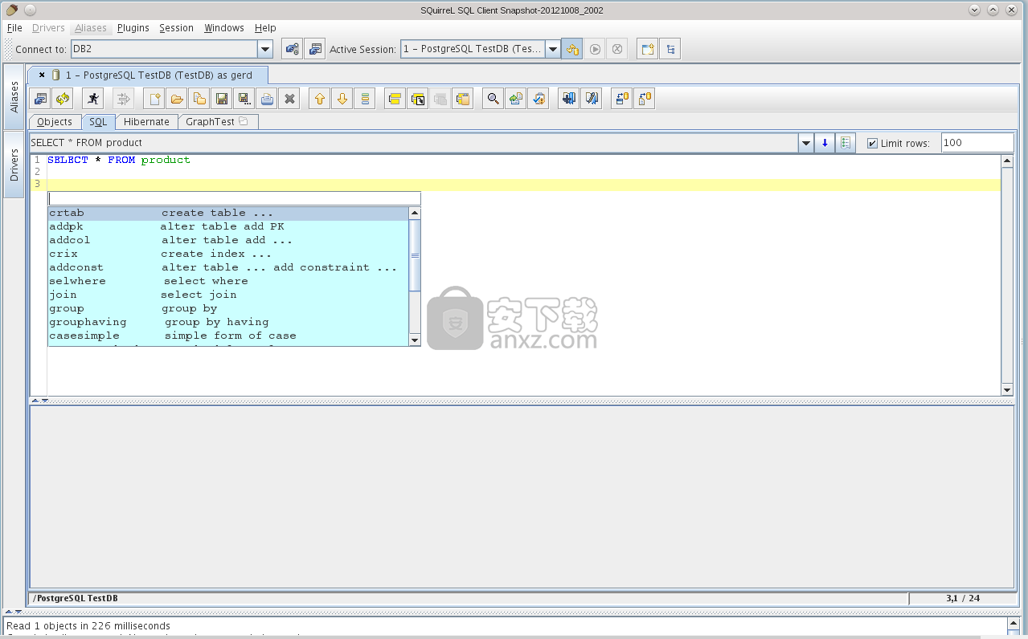Image resolution: width=1028 pixels, height=639 pixels.
Task: Select the addcol alter table add entry
Action: click(228, 240)
